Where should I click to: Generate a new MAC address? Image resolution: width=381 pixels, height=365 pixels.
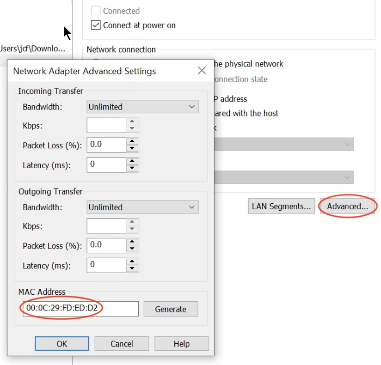(171, 309)
